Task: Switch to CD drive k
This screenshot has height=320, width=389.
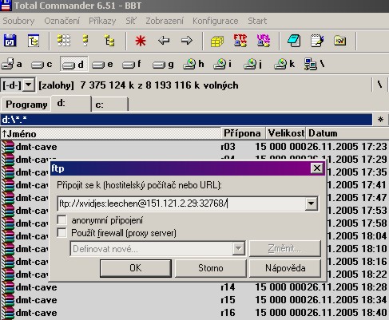Action: (284, 64)
